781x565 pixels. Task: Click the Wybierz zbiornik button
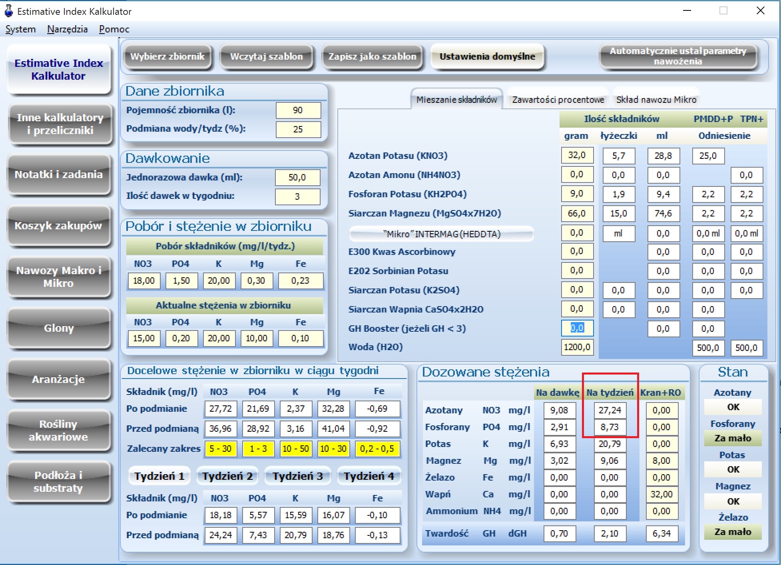(167, 56)
